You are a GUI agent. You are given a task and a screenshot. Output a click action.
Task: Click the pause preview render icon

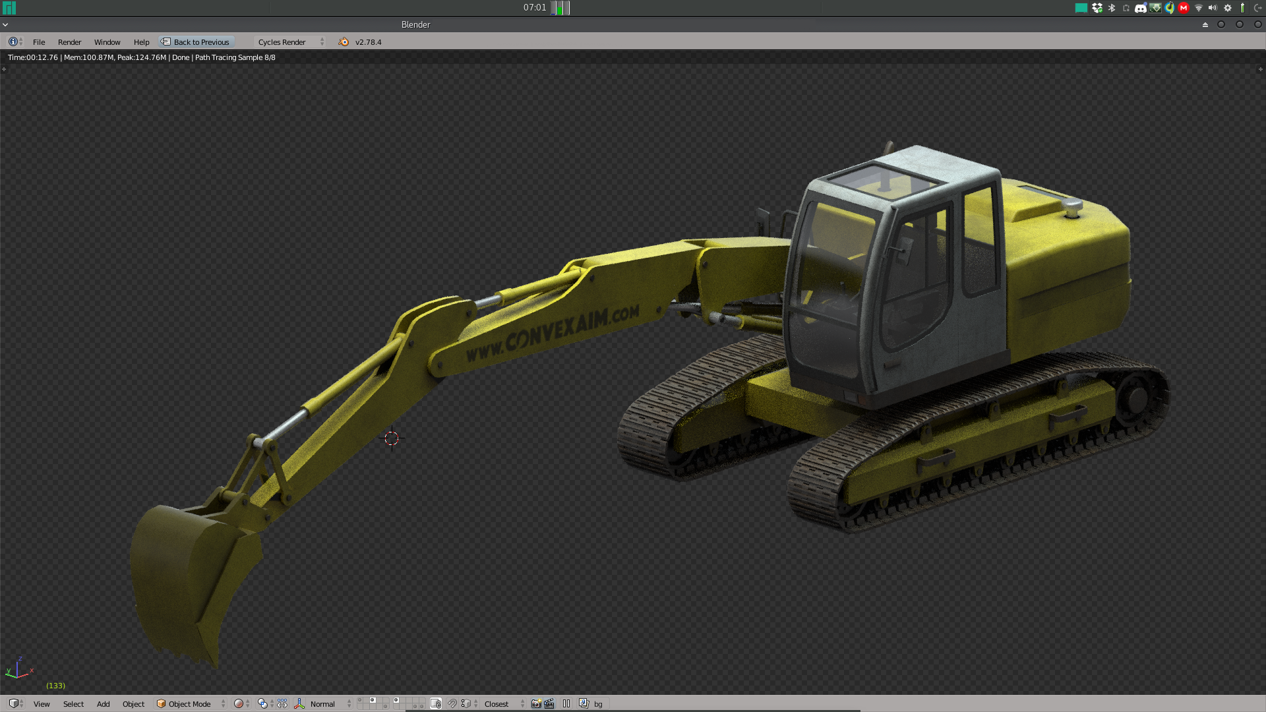pyautogui.click(x=566, y=703)
